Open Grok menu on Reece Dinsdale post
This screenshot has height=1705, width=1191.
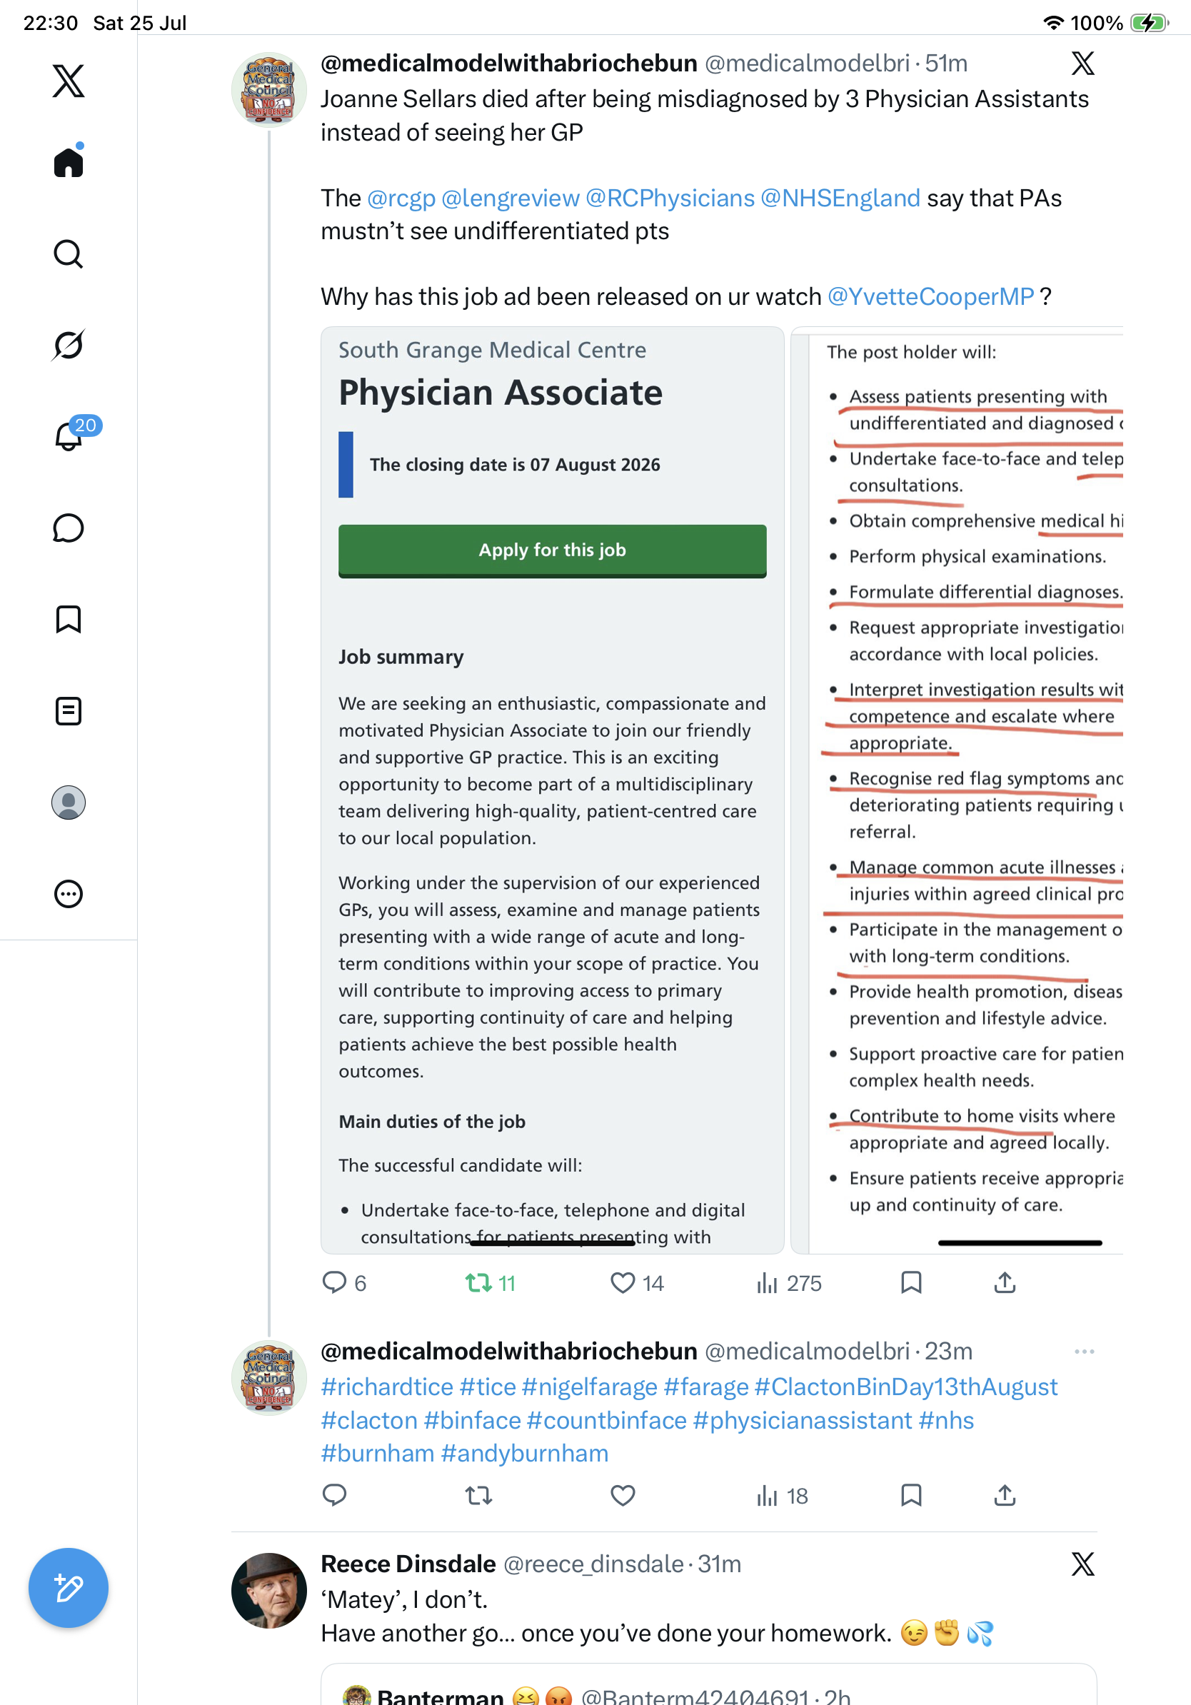point(1082,1564)
